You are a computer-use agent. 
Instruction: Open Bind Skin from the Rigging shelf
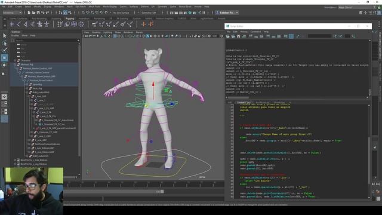click(33, 24)
